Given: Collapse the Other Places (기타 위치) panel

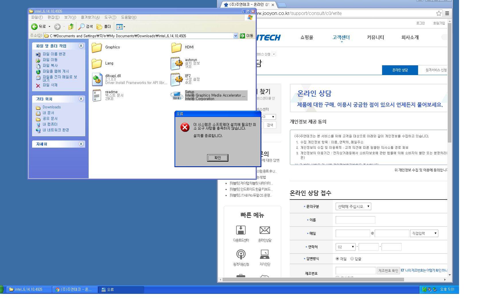Looking at the screenshot, I should click(x=81, y=99).
